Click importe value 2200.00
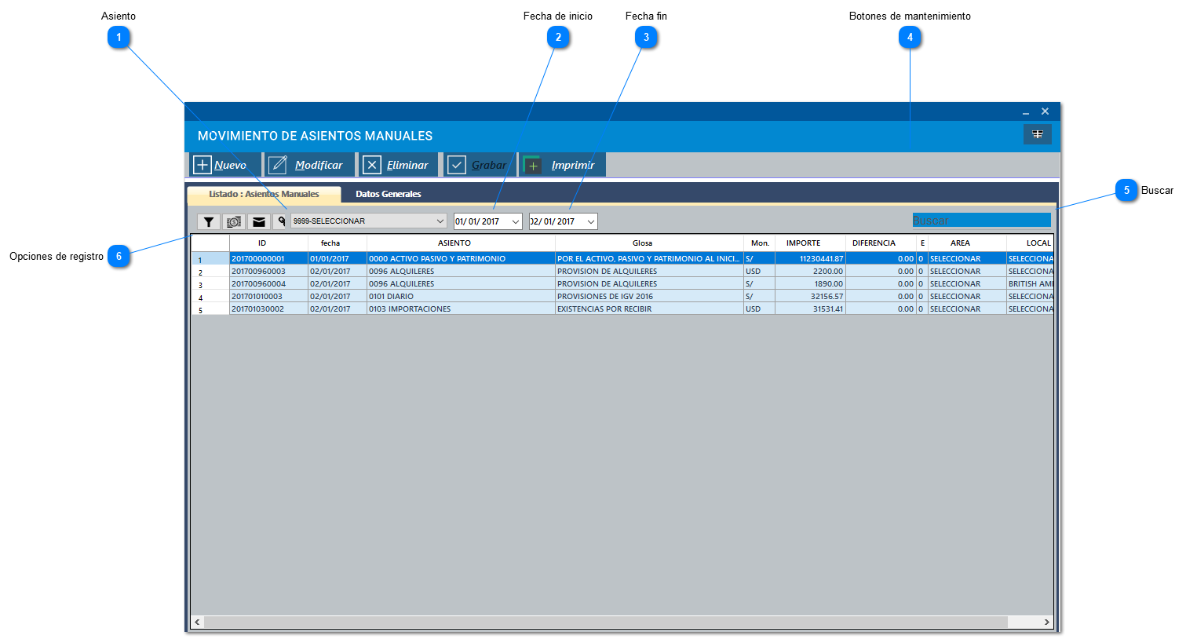The image size is (1186, 639). pos(810,271)
